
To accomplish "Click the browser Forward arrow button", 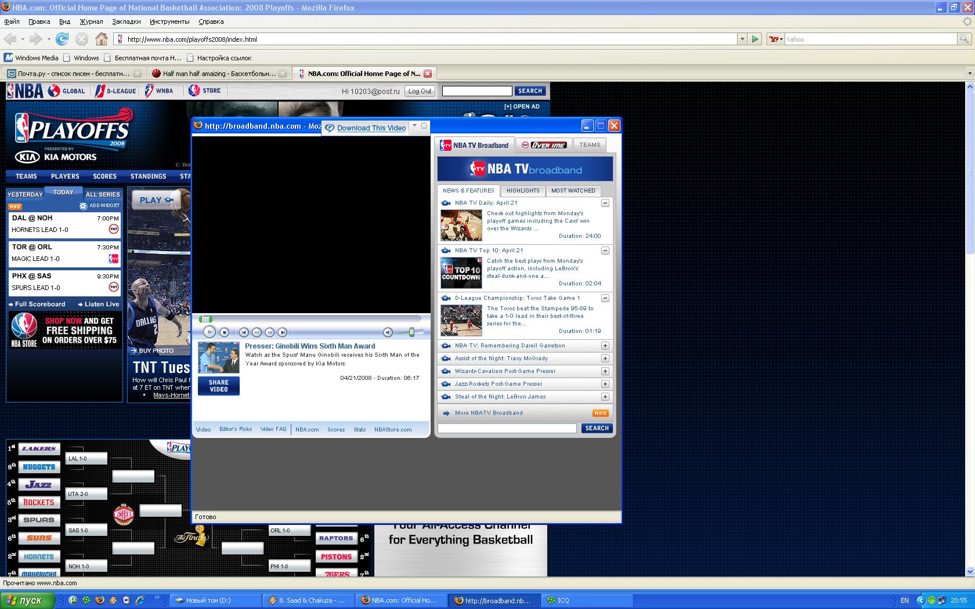I will tap(36, 39).
